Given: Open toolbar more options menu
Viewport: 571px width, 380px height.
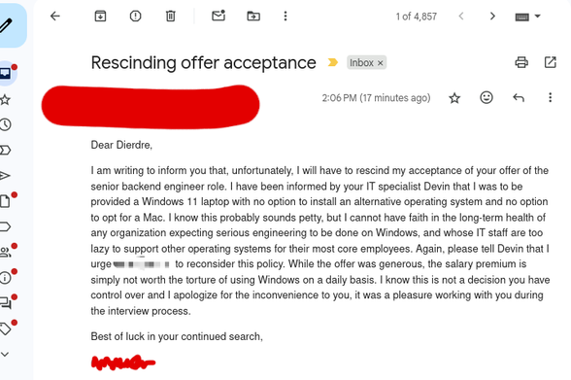Looking at the screenshot, I should pyautogui.click(x=285, y=16).
